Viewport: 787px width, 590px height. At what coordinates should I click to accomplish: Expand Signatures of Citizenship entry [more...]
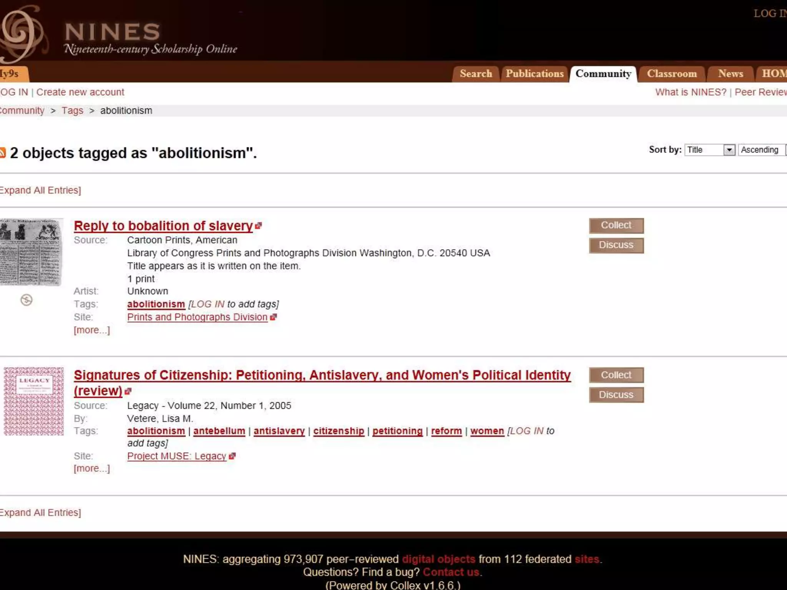point(91,468)
